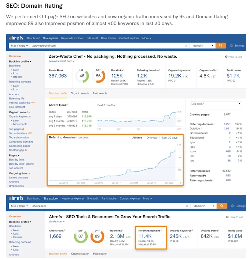
Task: Click the fire icon beside Content gap
Action: tap(25, 150)
